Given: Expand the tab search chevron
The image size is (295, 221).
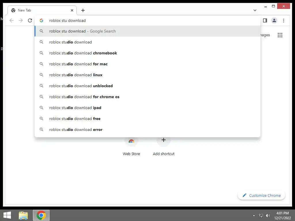Looking at the screenshot, I should click(x=255, y=10).
